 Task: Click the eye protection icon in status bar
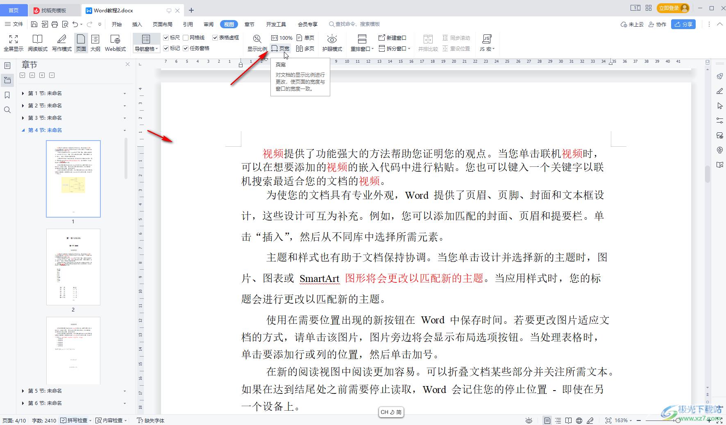(529, 420)
